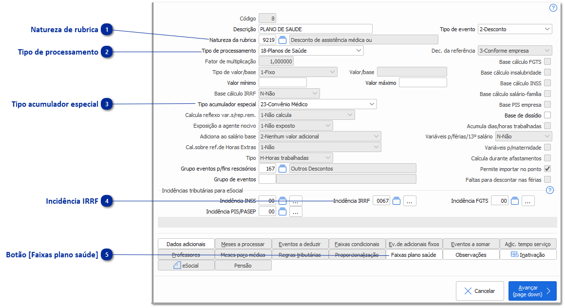The image size is (565, 308).
Task: Open lookup icon for Grupo eventos p/fins rescisórios
Action: tap(282, 169)
